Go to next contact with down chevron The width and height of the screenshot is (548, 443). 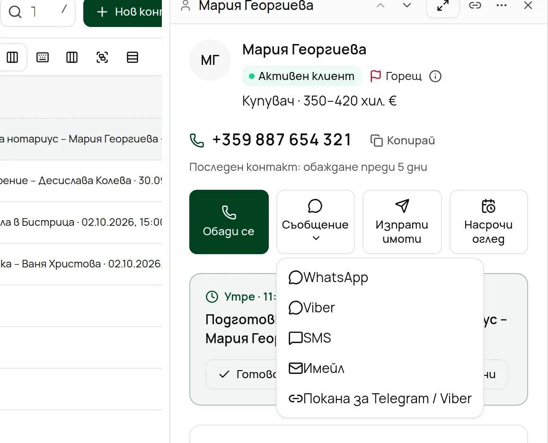pyautogui.click(x=407, y=5)
